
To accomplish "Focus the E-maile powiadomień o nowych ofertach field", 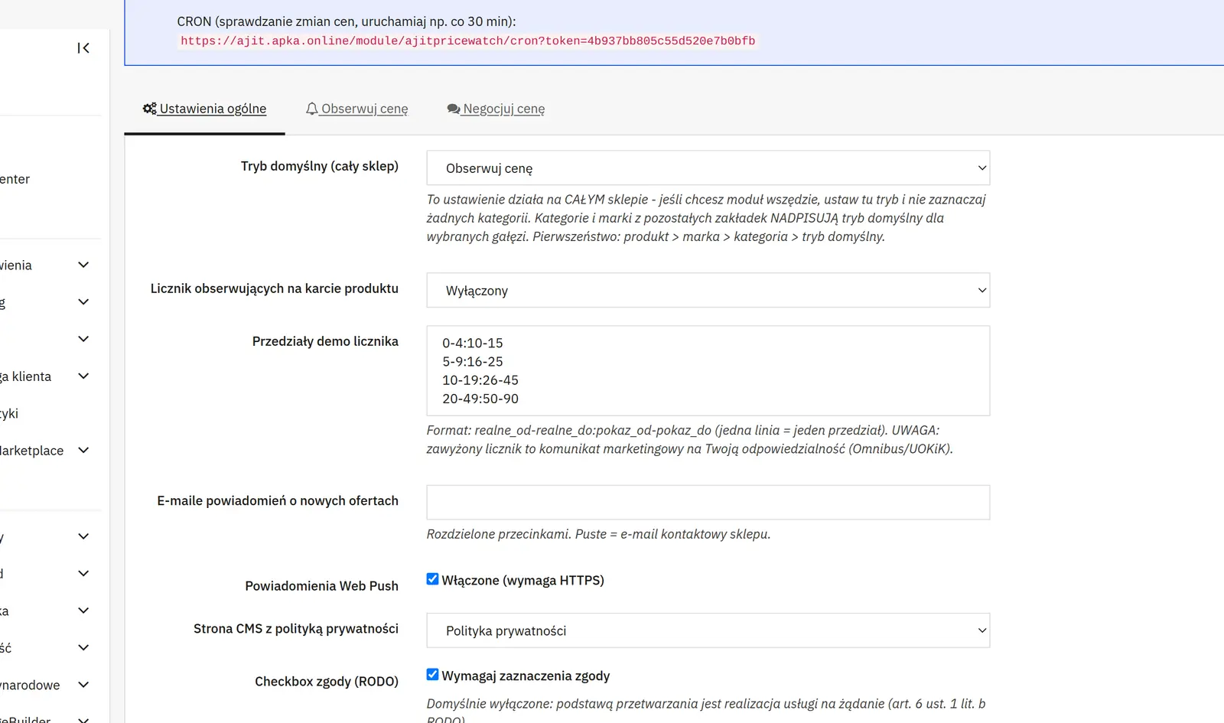I will 708,503.
